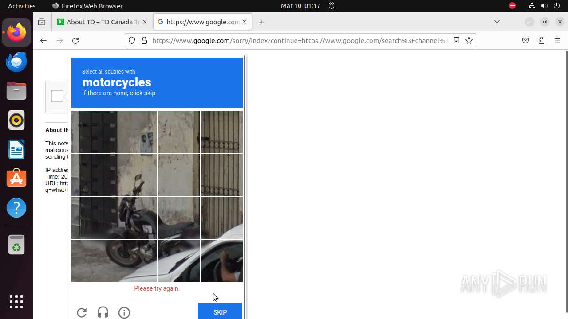Open Firefox View recent browsing
This screenshot has height=319, width=568.
tap(42, 22)
